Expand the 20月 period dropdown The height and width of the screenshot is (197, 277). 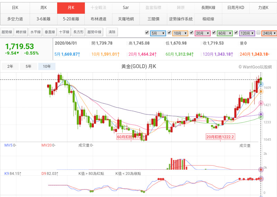point(202,33)
